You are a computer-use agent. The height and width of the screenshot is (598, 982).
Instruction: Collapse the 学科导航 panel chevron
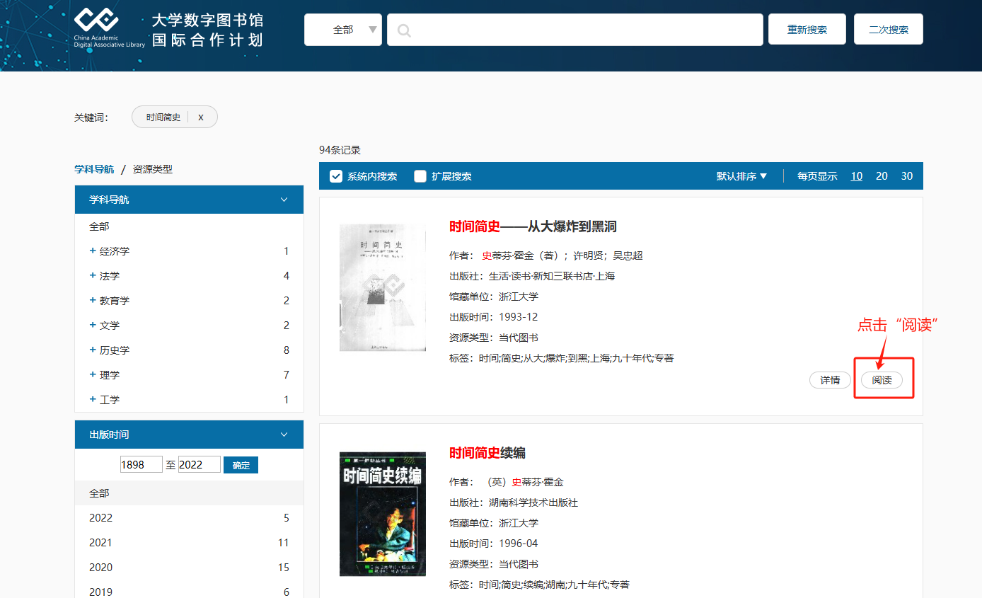click(284, 200)
